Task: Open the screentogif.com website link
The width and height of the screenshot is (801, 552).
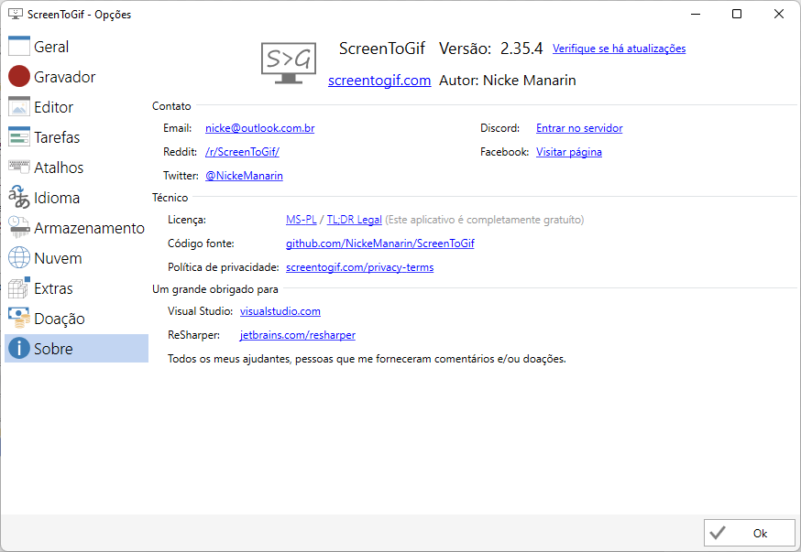Action: [x=379, y=80]
